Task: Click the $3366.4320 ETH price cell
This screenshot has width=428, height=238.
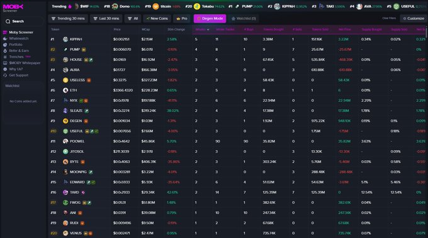Action: pyautogui.click(x=123, y=90)
